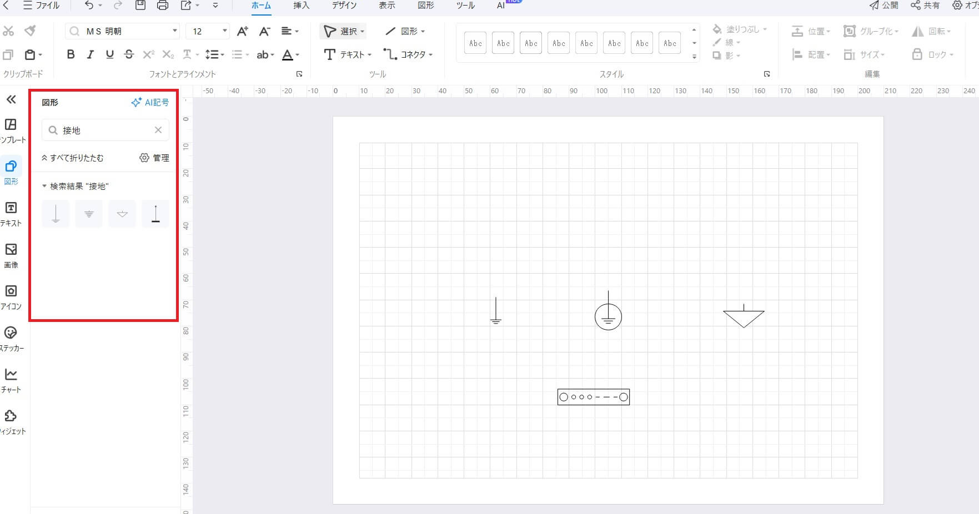Toggle superscript formatting
This screenshot has width=979, height=514.
point(148,54)
